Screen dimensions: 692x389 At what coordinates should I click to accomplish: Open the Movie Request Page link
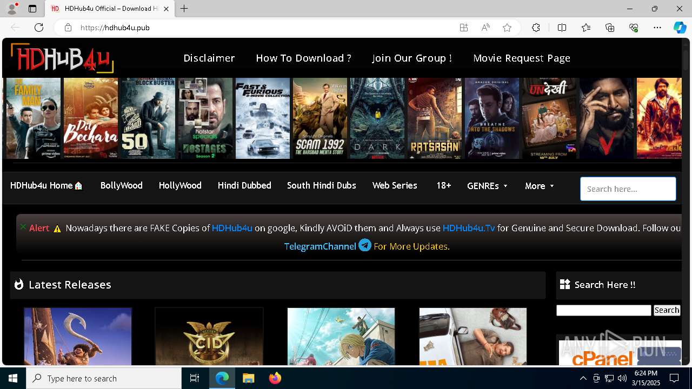click(522, 58)
